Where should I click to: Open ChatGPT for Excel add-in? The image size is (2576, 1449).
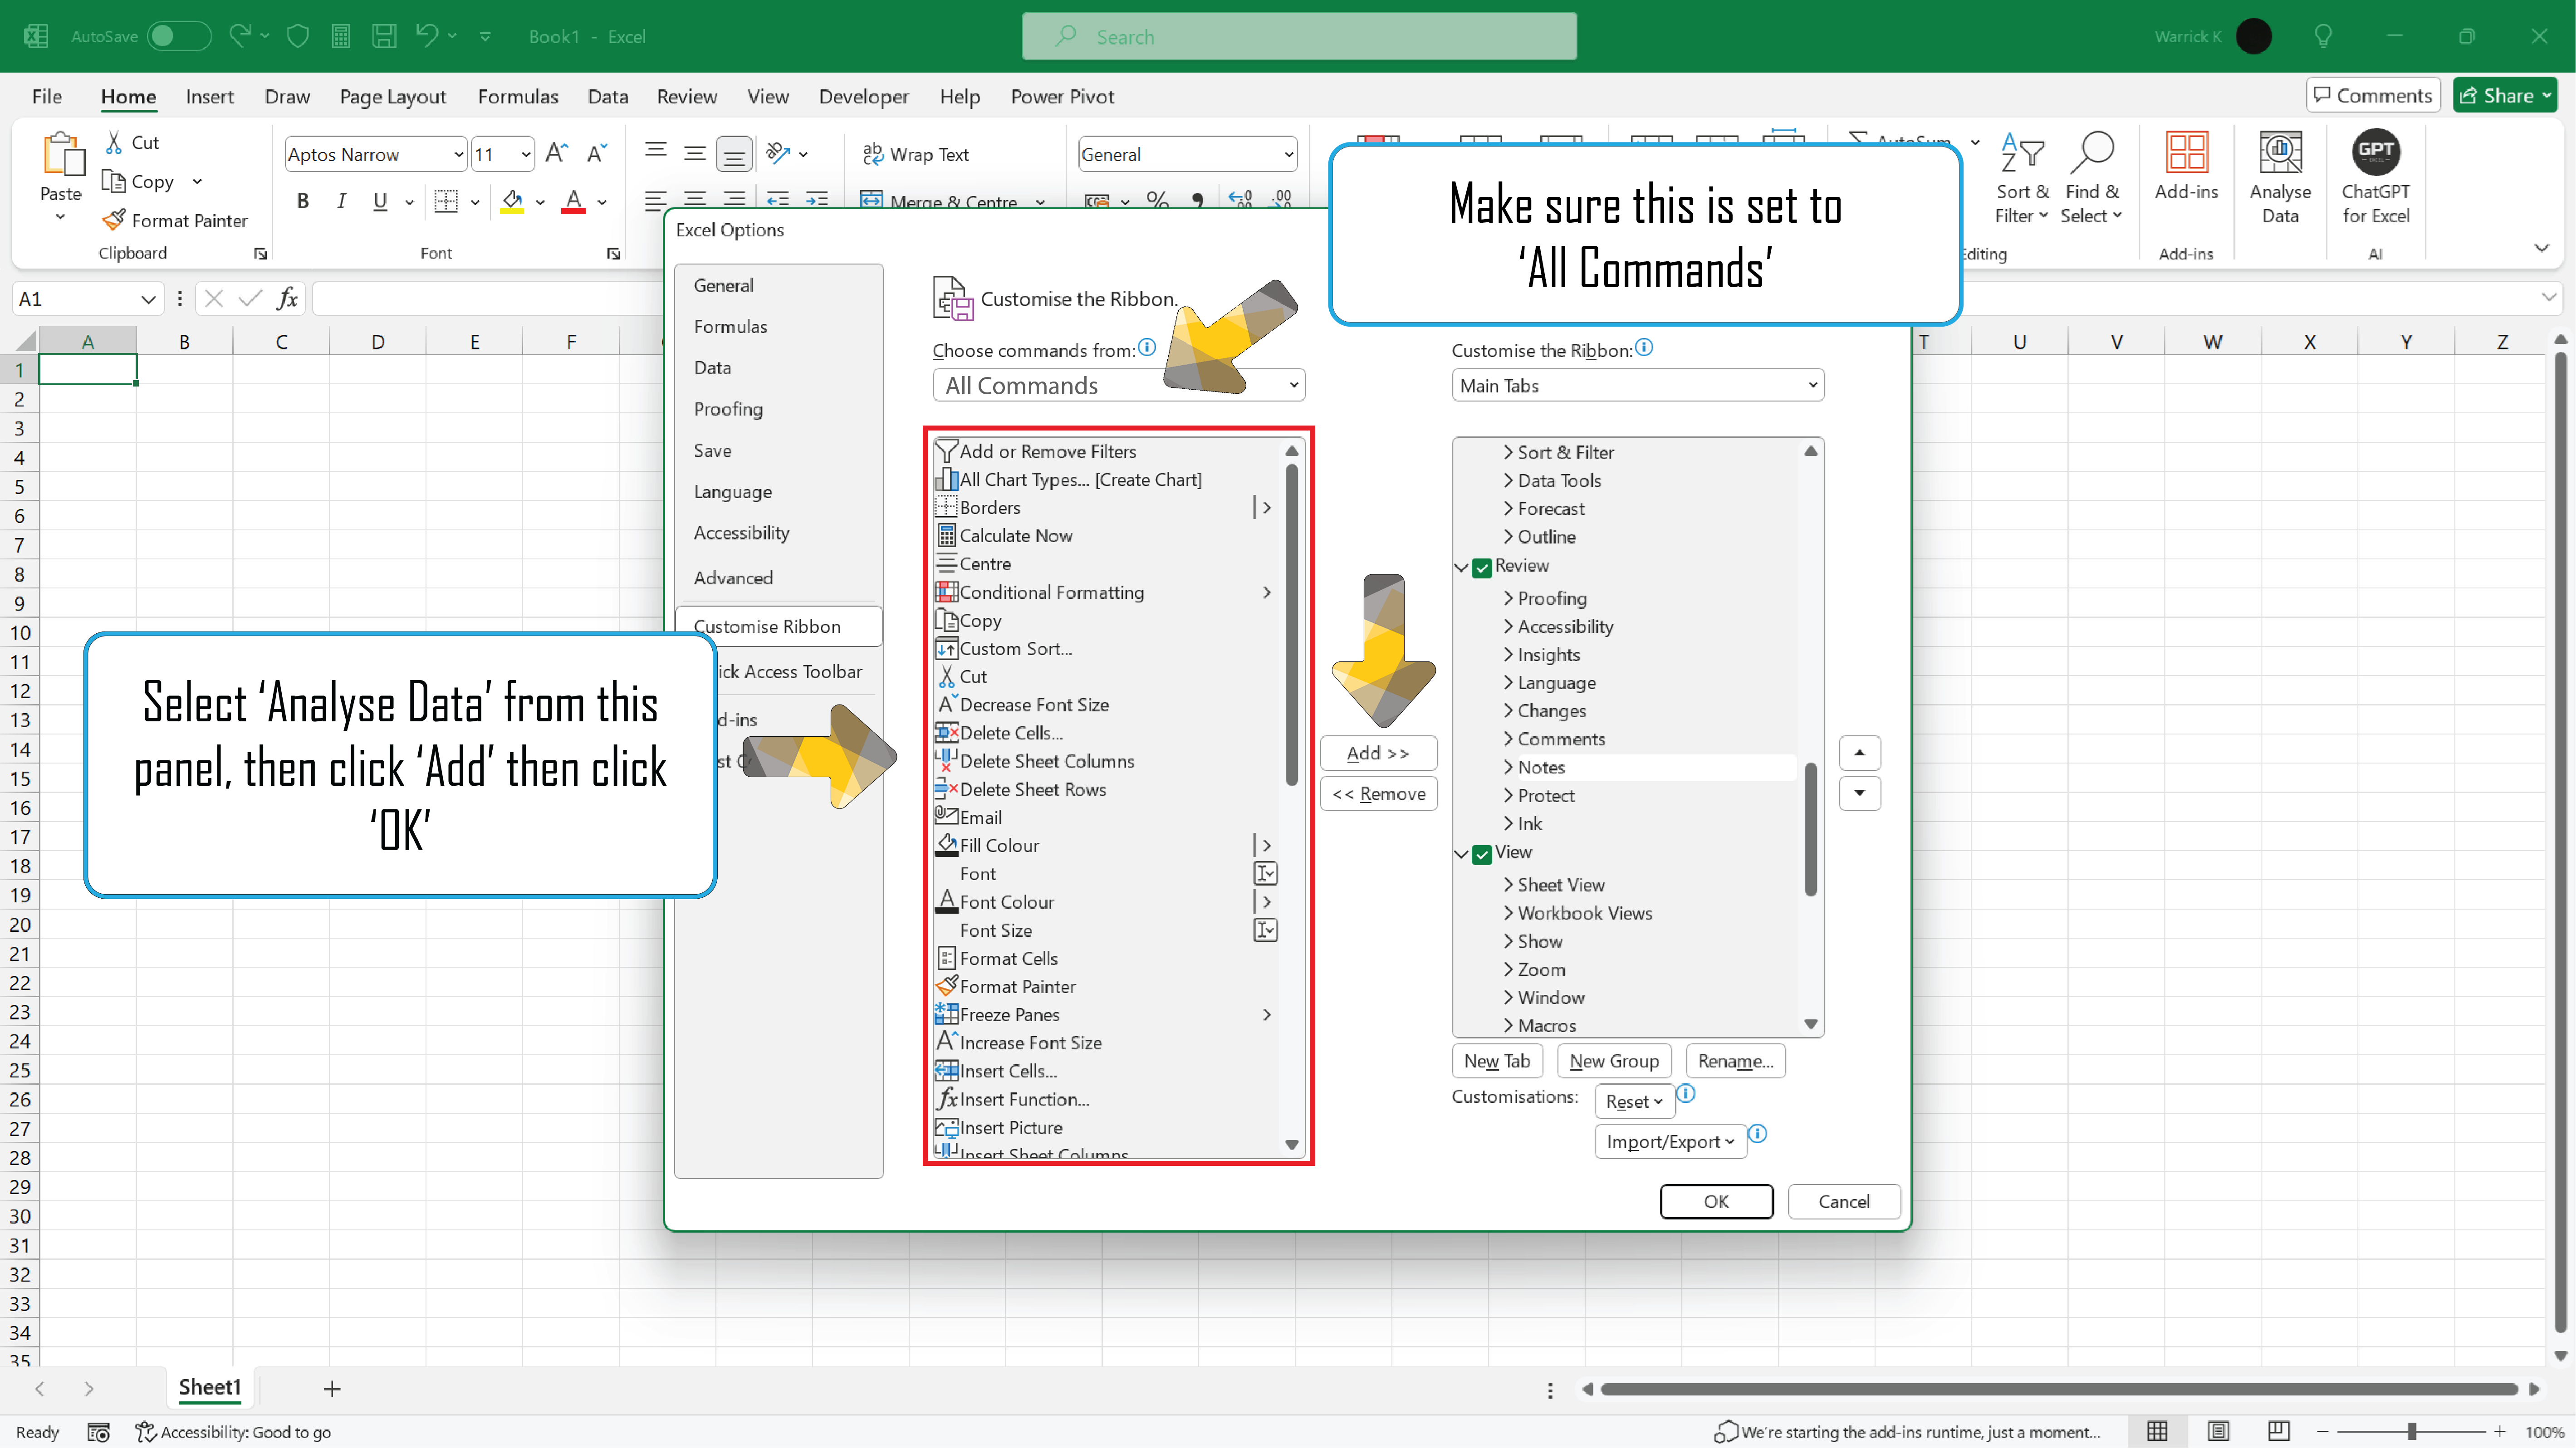[2376, 178]
